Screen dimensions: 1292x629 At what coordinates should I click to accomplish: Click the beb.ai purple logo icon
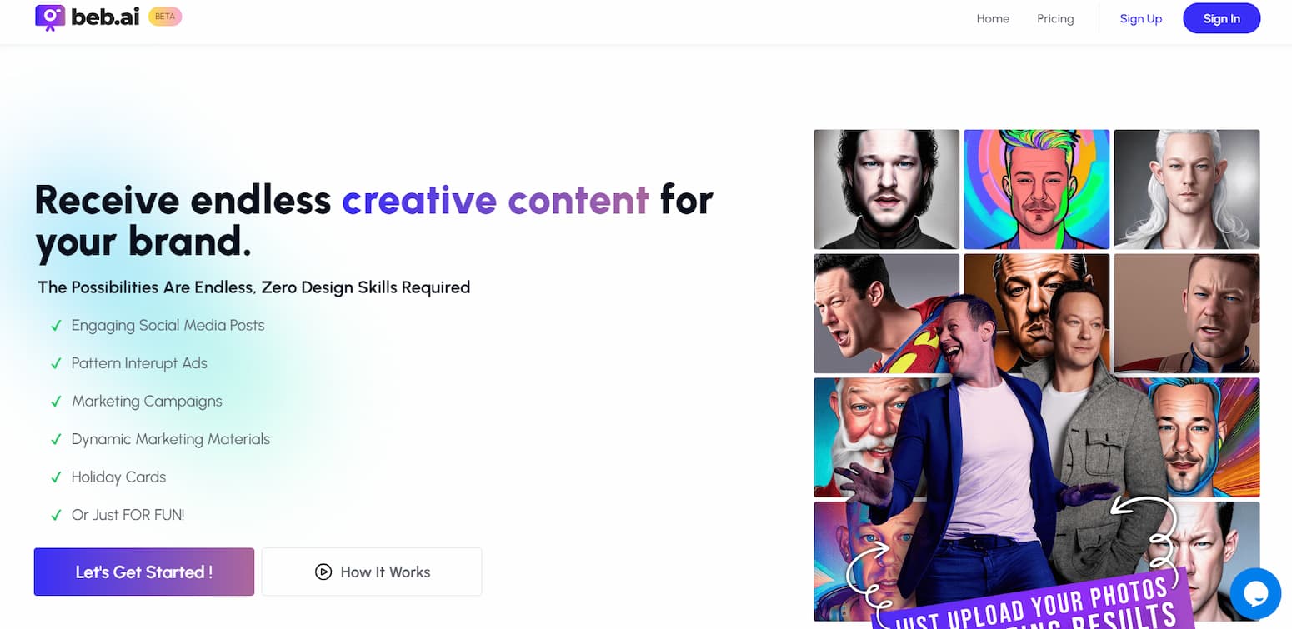coord(50,17)
